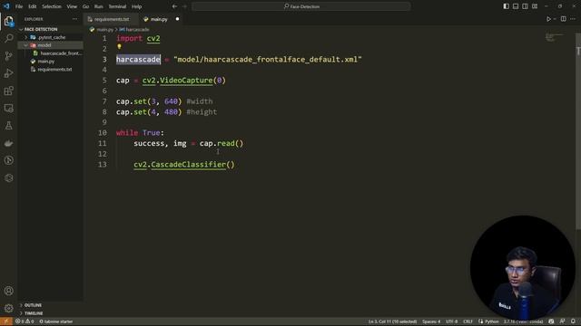Toggle secondary side bar layout icon
The width and height of the screenshot is (581, 326).
pyautogui.click(x=525, y=6)
